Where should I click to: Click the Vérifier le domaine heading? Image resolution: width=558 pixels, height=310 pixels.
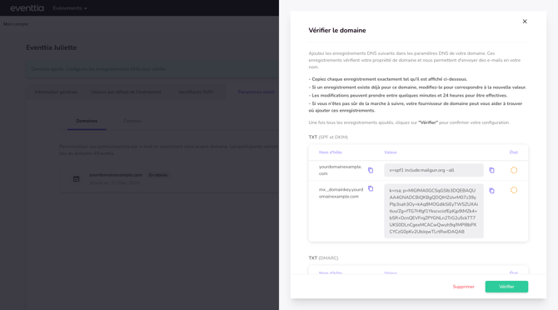click(x=337, y=30)
